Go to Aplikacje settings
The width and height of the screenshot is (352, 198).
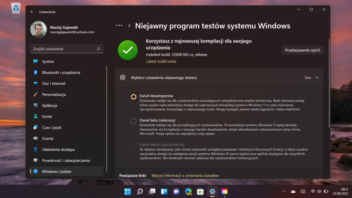click(x=67, y=106)
